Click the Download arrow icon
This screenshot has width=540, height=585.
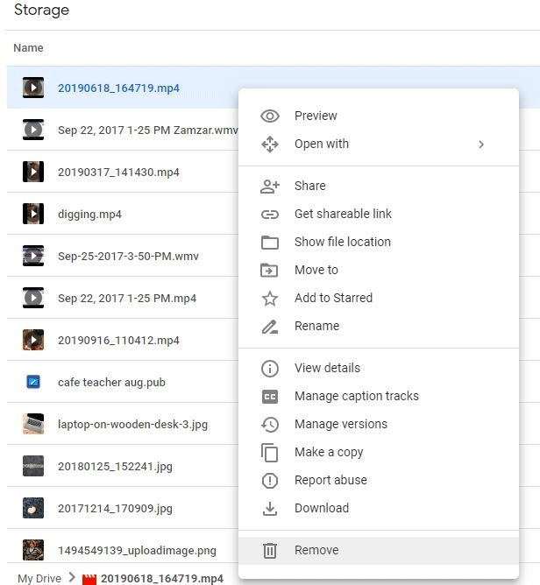(270, 508)
